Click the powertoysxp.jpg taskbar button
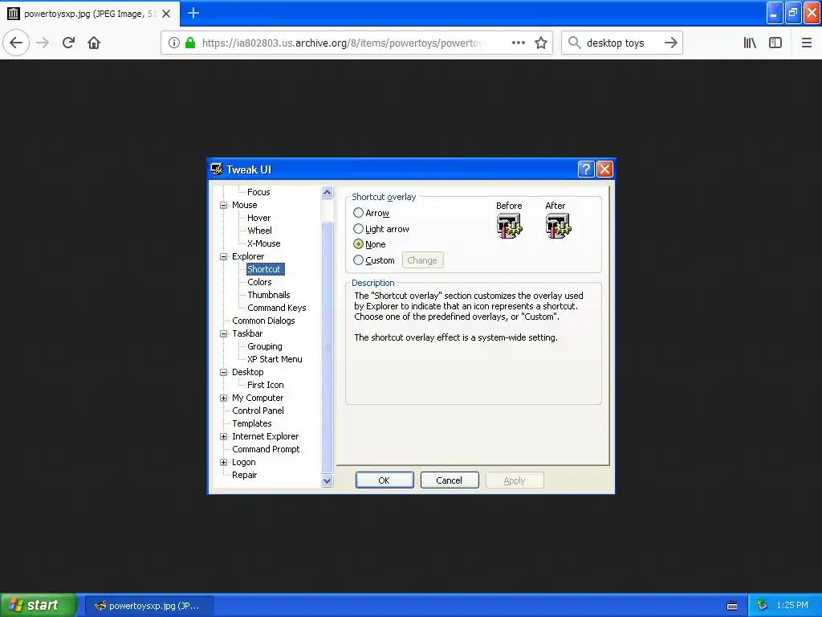Image resolution: width=822 pixels, height=617 pixels. 149,606
